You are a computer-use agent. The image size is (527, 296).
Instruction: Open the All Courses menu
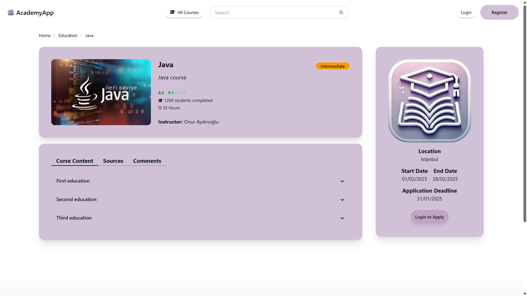pyautogui.click(x=184, y=12)
